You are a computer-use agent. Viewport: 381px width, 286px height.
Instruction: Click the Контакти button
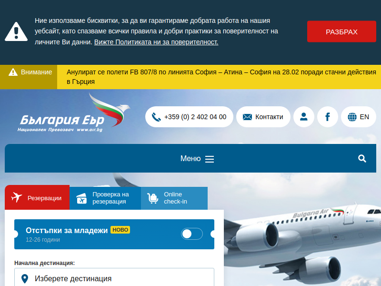(x=263, y=117)
